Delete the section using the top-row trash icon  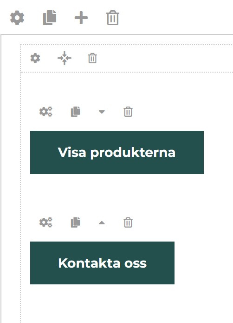pyautogui.click(x=113, y=18)
